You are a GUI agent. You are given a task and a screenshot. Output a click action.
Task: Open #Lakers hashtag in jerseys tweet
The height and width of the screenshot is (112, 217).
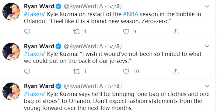click(x=34, y=54)
